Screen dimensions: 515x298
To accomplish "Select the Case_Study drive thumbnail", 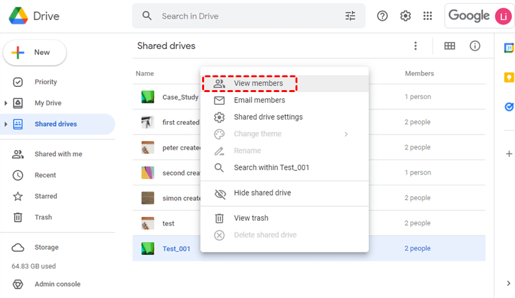I will point(147,97).
